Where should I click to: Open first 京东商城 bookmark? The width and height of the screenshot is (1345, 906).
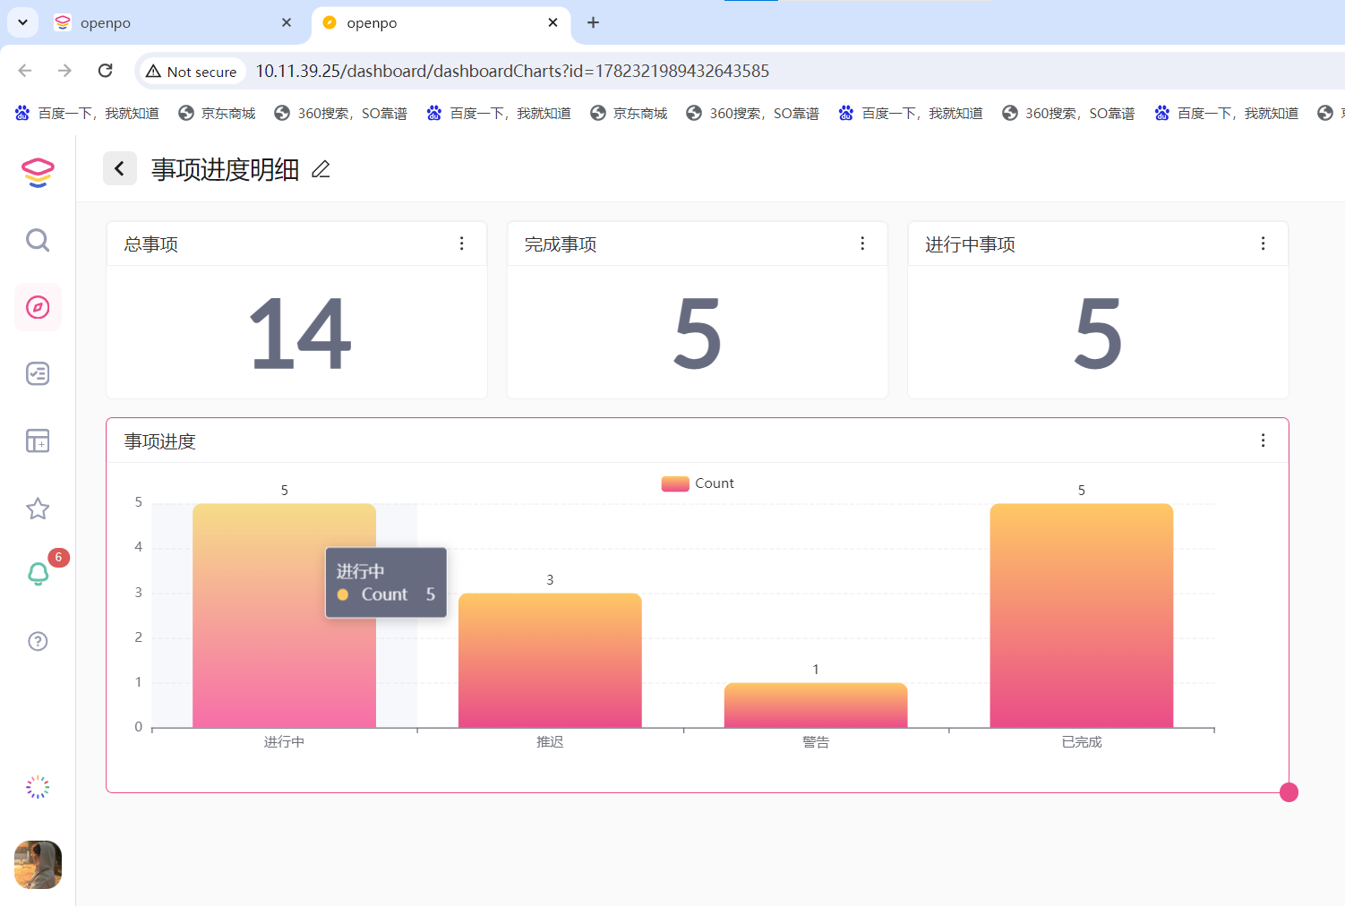pyautogui.click(x=217, y=113)
